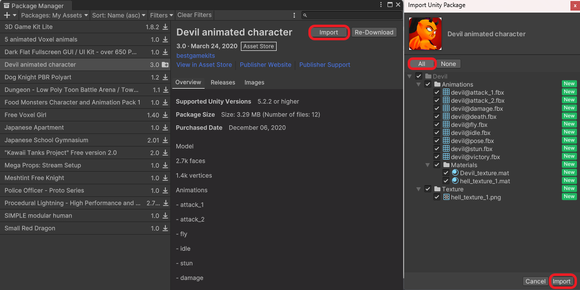Toggle the Materials folder checkbox
The width and height of the screenshot is (580, 290).
(437, 165)
